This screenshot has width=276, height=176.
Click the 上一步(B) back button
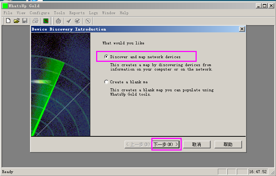pyautogui.click(x=138, y=144)
